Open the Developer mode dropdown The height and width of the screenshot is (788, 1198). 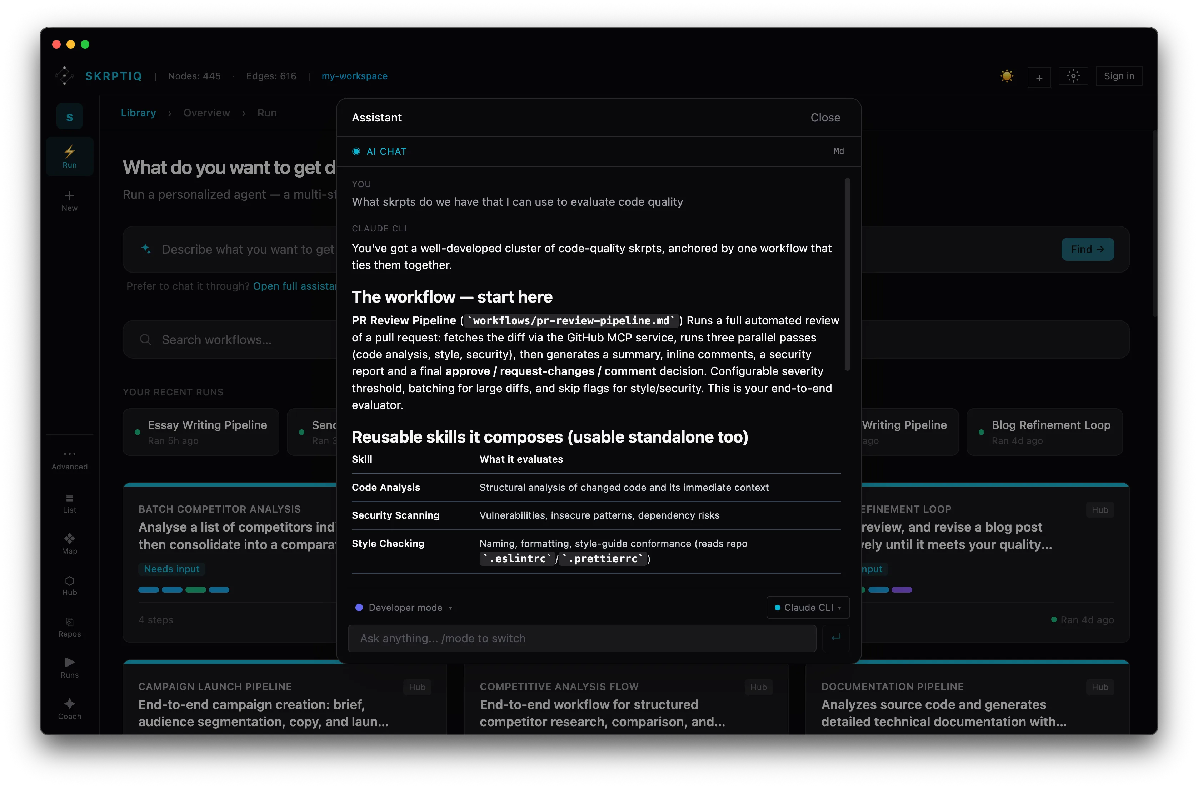404,607
